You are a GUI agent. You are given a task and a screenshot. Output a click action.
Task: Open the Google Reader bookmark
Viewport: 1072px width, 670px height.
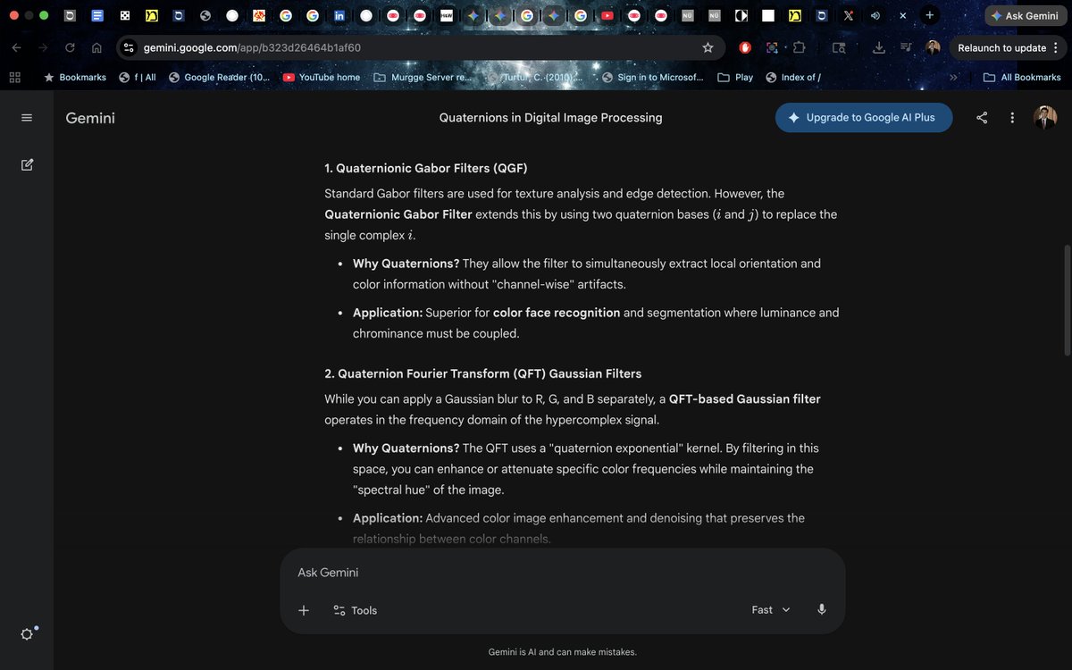tap(219, 78)
